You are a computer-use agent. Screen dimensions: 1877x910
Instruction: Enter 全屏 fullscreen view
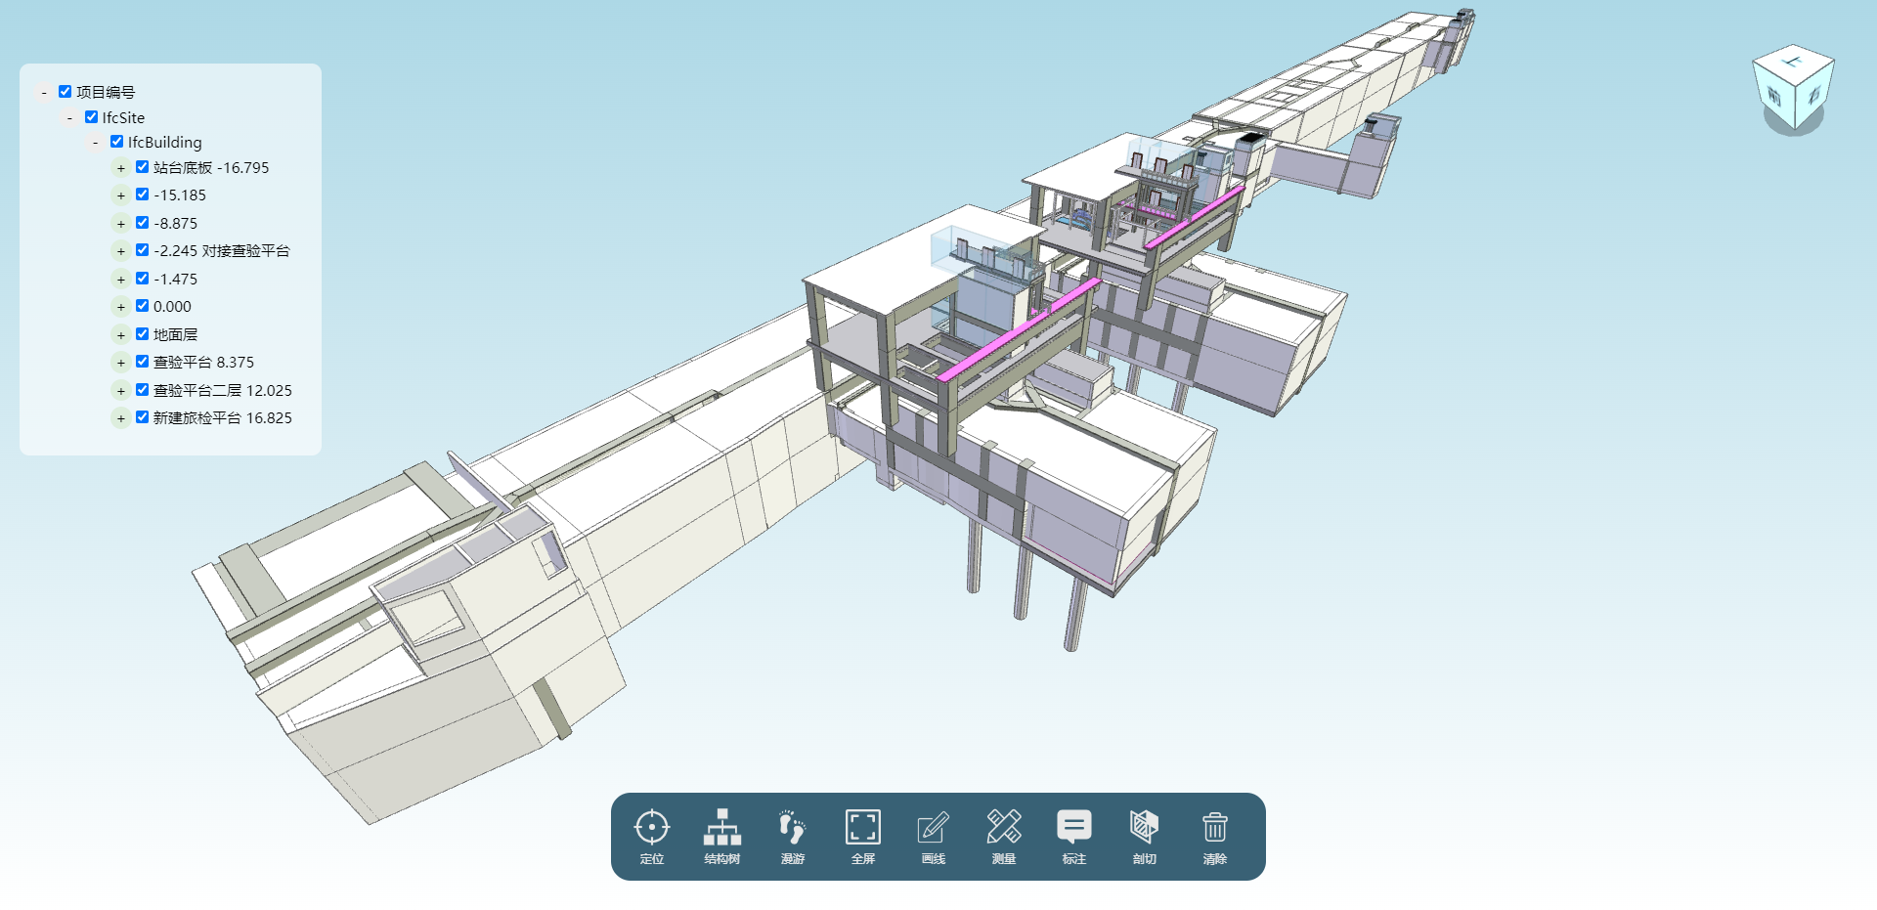[862, 828]
